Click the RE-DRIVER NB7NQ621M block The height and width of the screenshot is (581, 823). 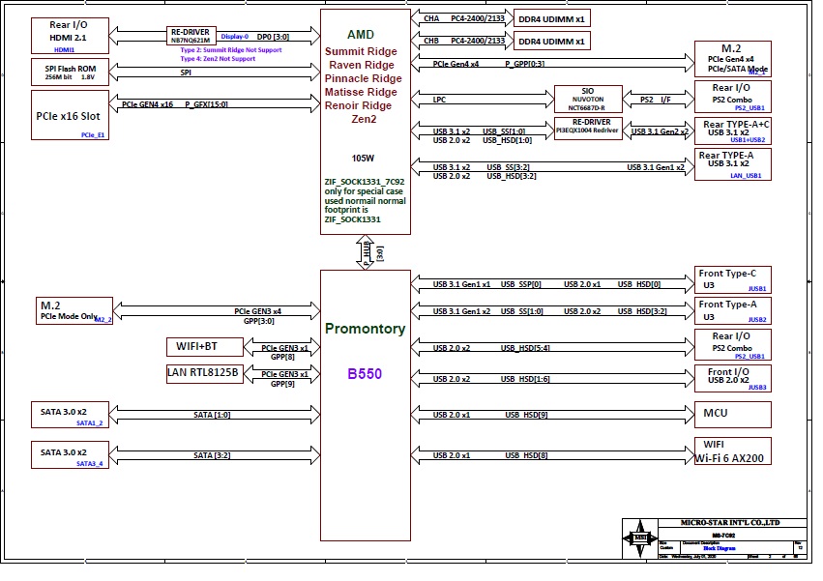(191, 36)
